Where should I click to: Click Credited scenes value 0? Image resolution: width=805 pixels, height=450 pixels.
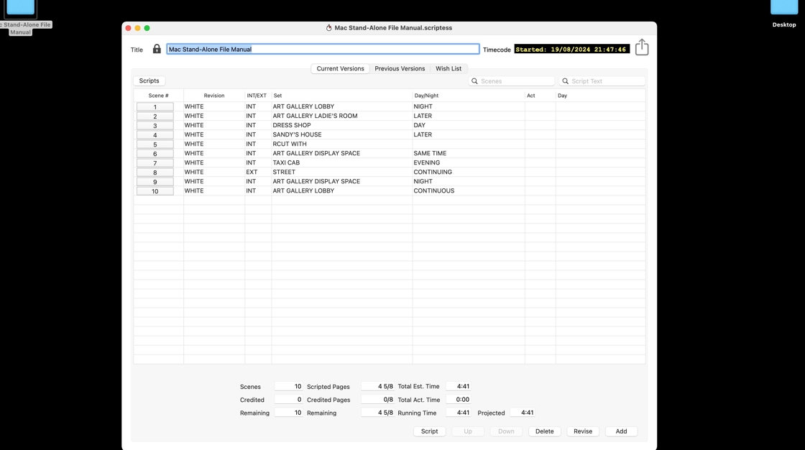point(288,400)
